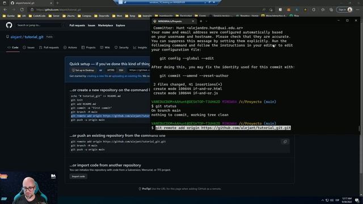Select the Security repository tab
The height and width of the screenshot is (204, 363).
pyautogui.click(x=121, y=48)
